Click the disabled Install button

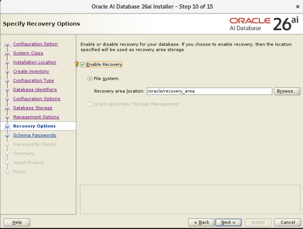click(x=258, y=222)
